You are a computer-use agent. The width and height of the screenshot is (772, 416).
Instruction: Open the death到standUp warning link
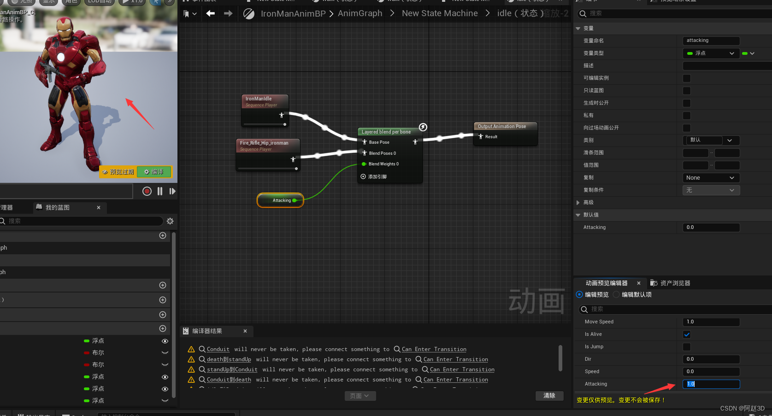coord(229,359)
